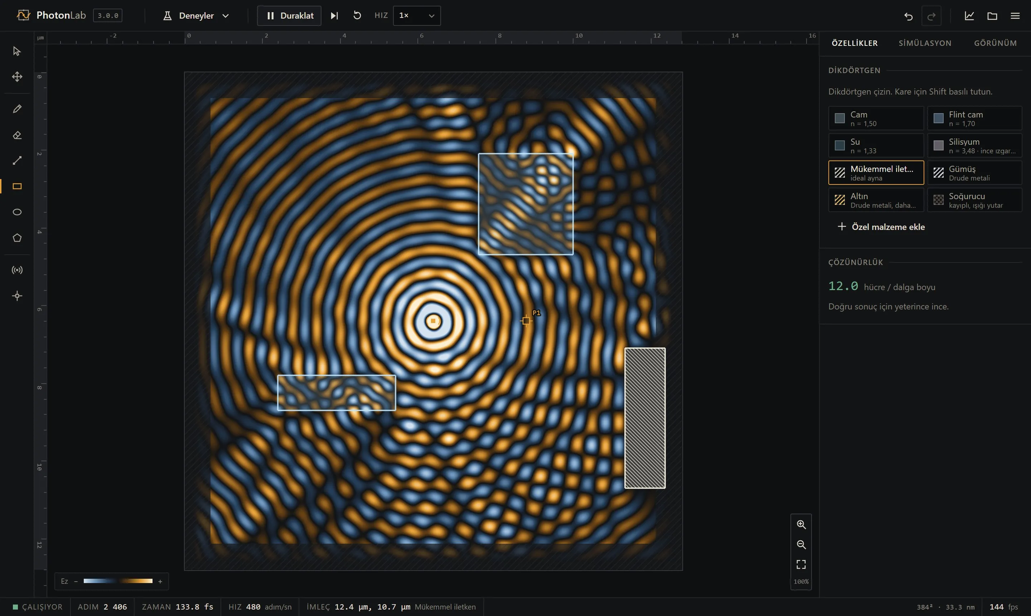Reset the simulation with the restart icon
This screenshot has height=616, width=1031.
pyautogui.click(x=357, y=16)
